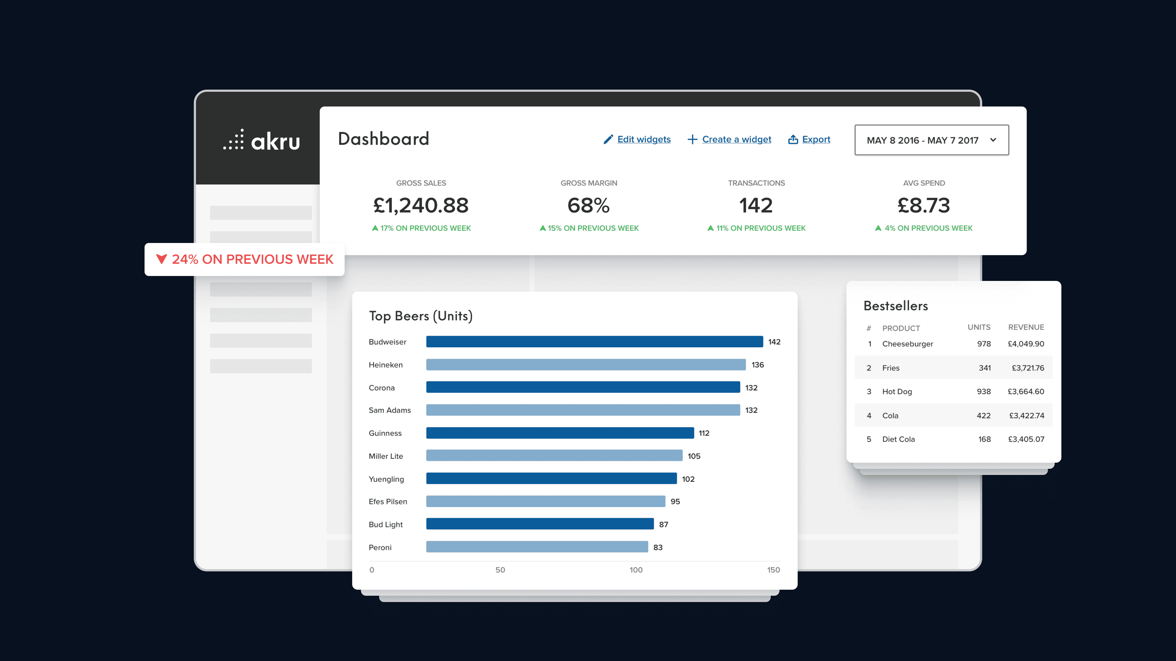Open the Edit widgets link
The width and height of the screenshot is (1176, 661).
pyautogui.click(x=644, y=139)
